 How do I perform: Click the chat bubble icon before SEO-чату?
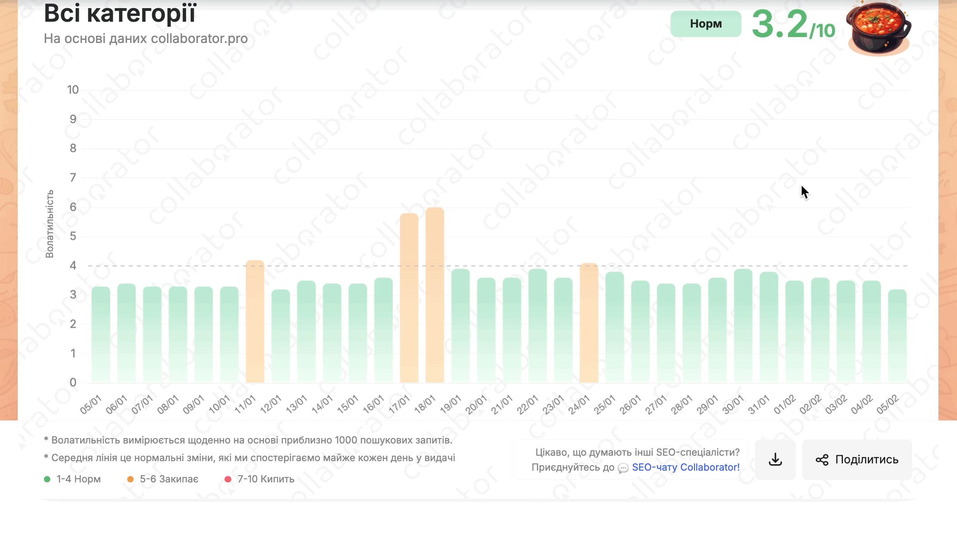(623, 468)
